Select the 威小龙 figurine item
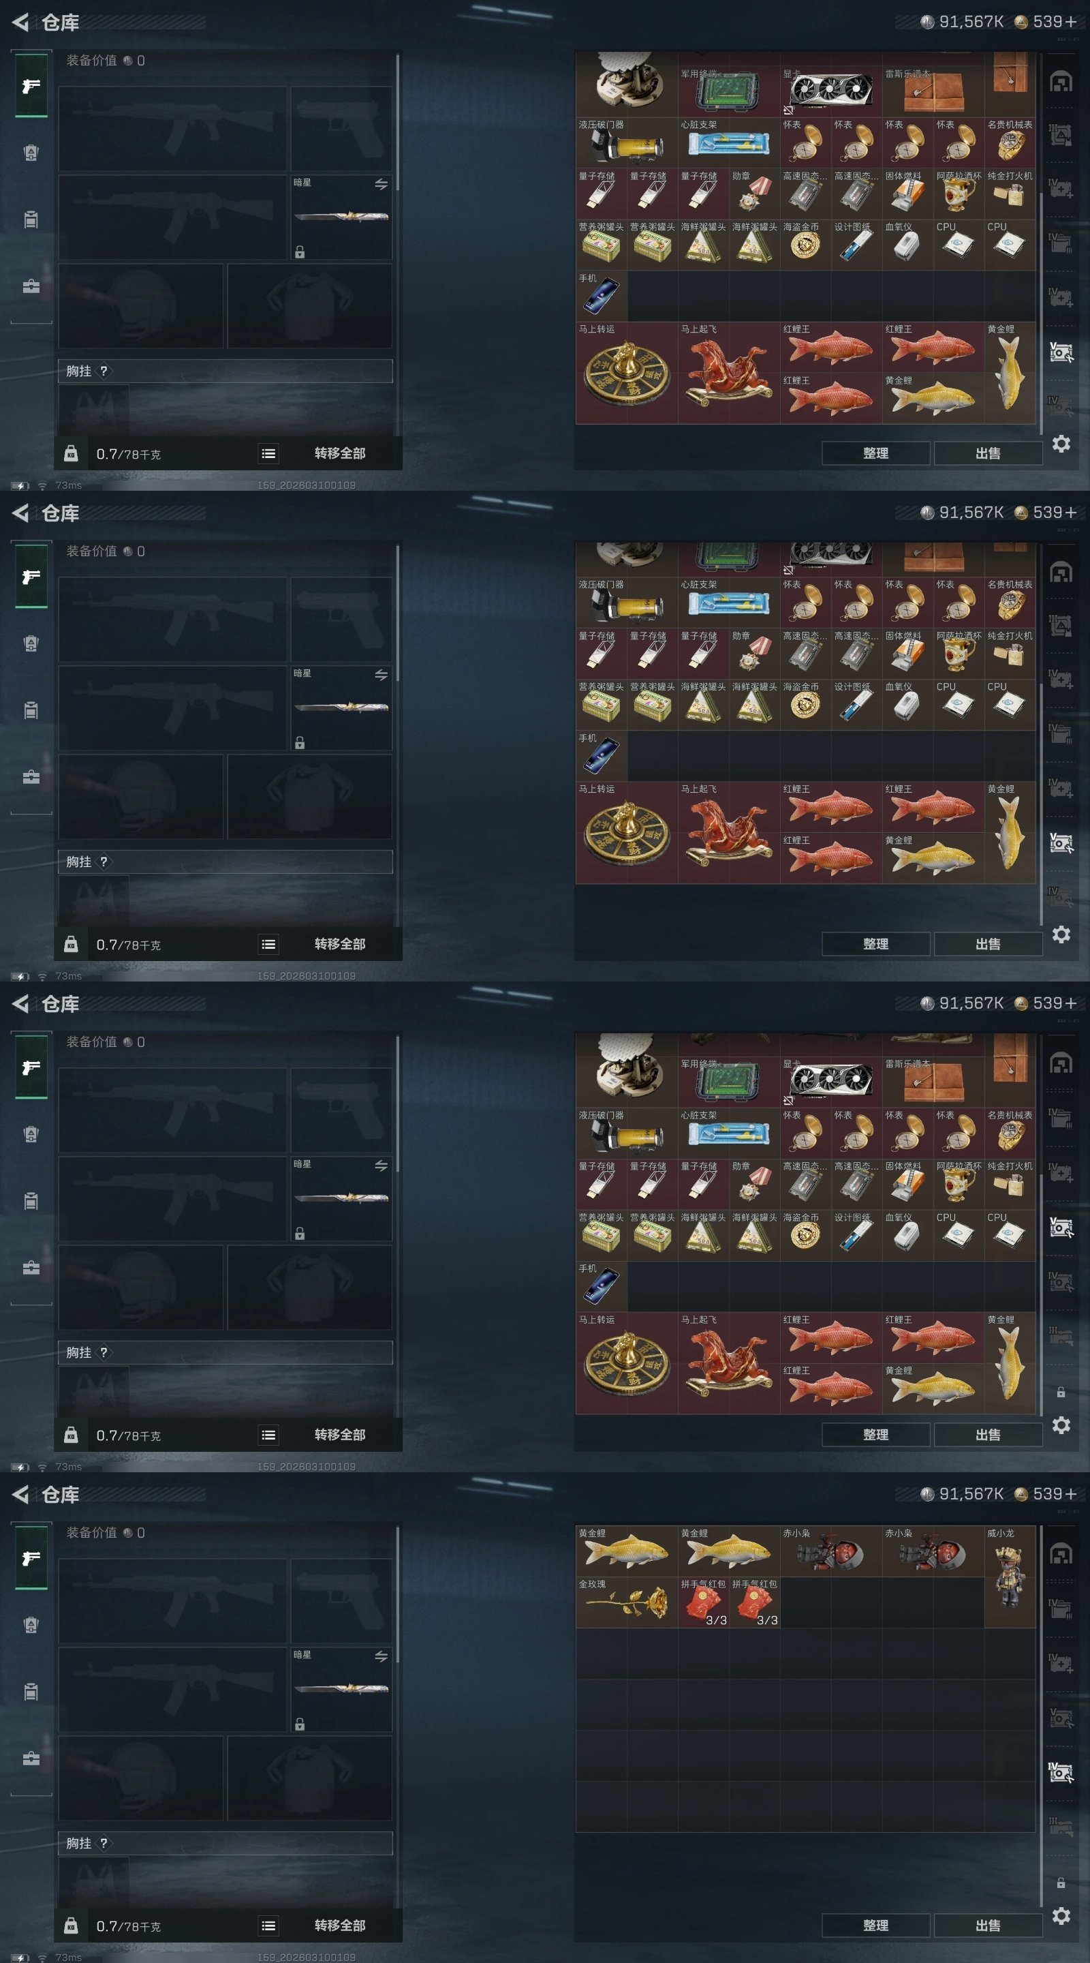This screenshot has width=1090, height=1963. pos(1009,1577)
